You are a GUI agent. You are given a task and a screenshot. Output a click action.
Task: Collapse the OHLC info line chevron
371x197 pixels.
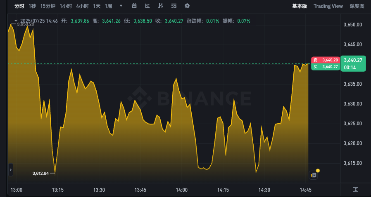(x=16, y=21)
